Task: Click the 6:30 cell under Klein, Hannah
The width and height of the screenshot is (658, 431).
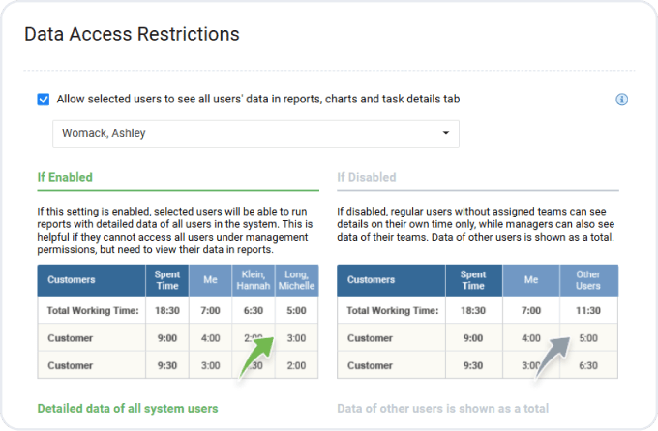Action: coord(253,311)
